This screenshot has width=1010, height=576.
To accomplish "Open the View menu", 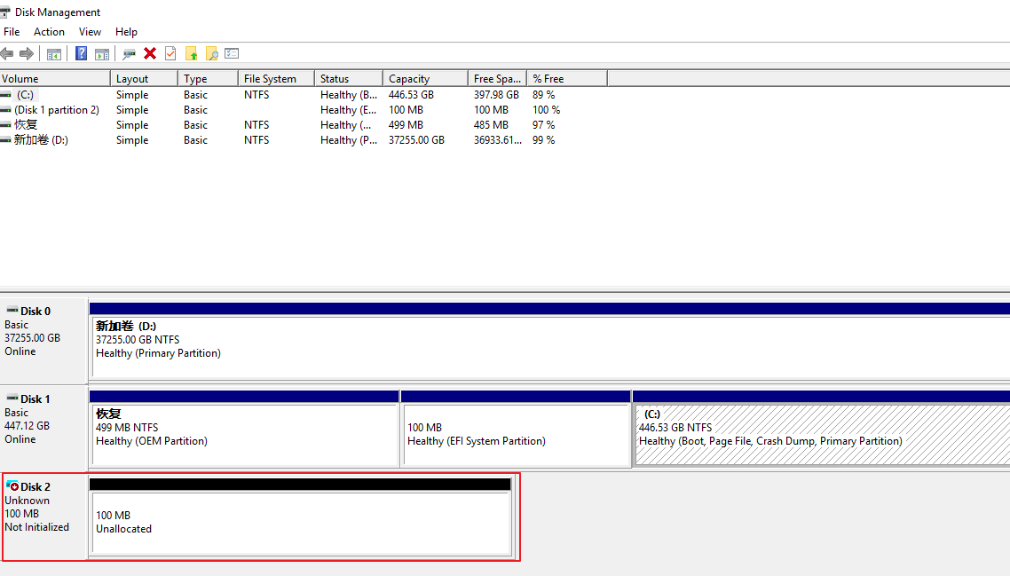I will click(90, 32).
